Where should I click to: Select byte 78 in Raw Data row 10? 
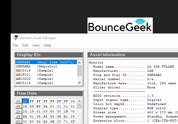coord(73,111)
